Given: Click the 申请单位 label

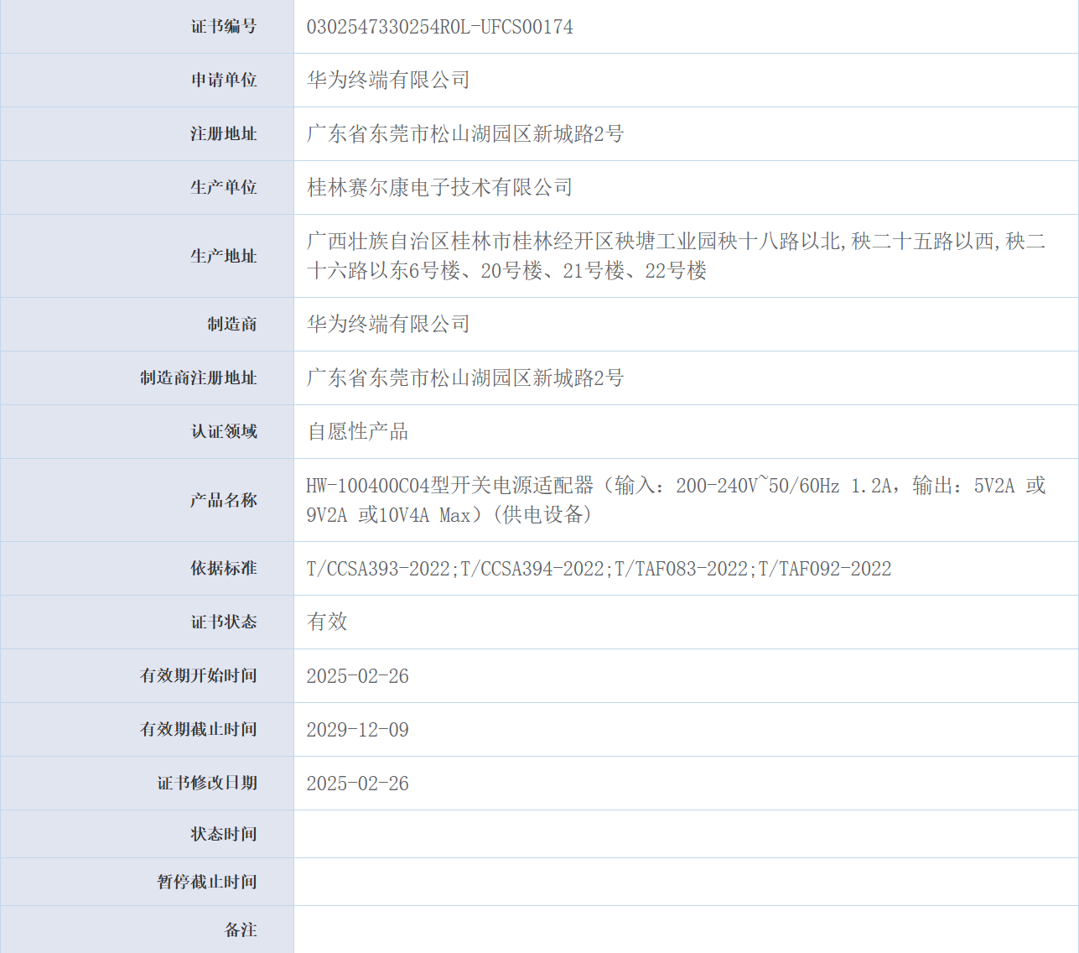Looking at the screenshot, I should pos(224,81).
